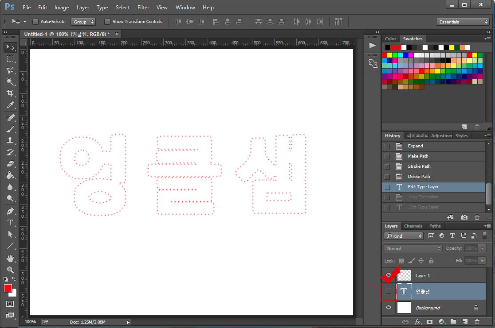The image size is (495, 328).
Task: Open the Essentials workspace dropdown
Action: click(x=463, y=21)
